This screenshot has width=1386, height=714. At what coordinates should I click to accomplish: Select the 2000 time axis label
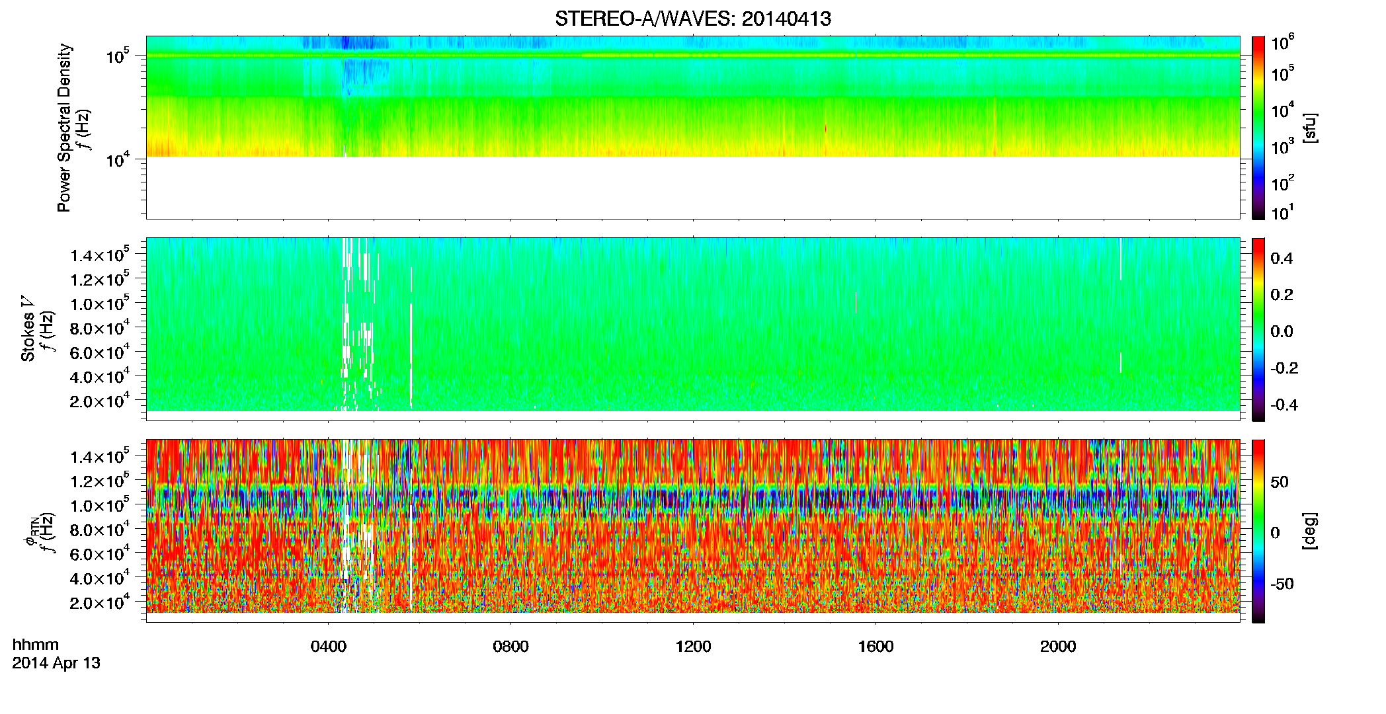[1058, 647]
